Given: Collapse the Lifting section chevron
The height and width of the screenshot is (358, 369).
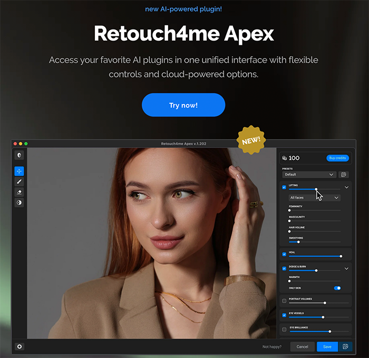Looking at the screenshot, I should pos(347,187).
